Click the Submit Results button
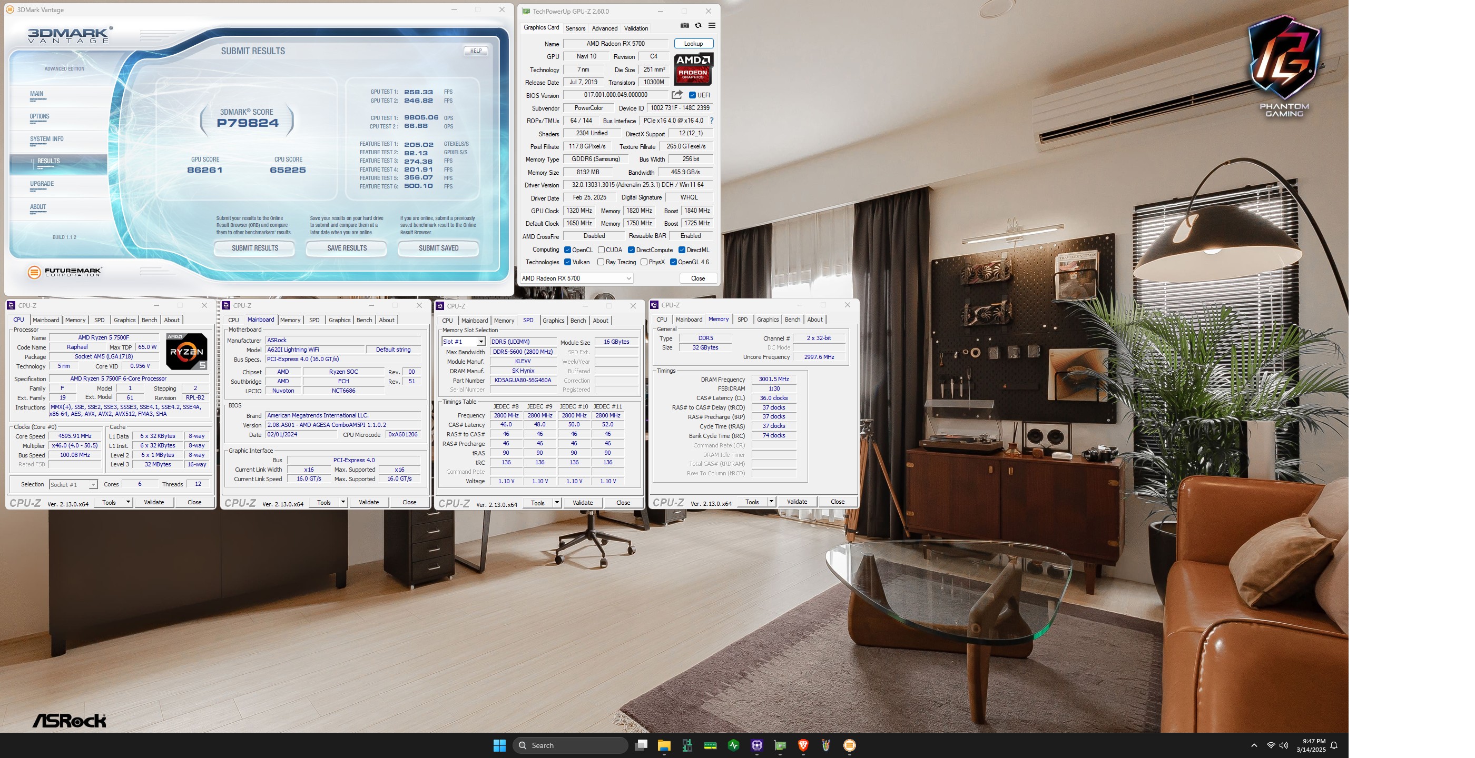Viewport: 1475px width, 758px height. tap(255, 248)
